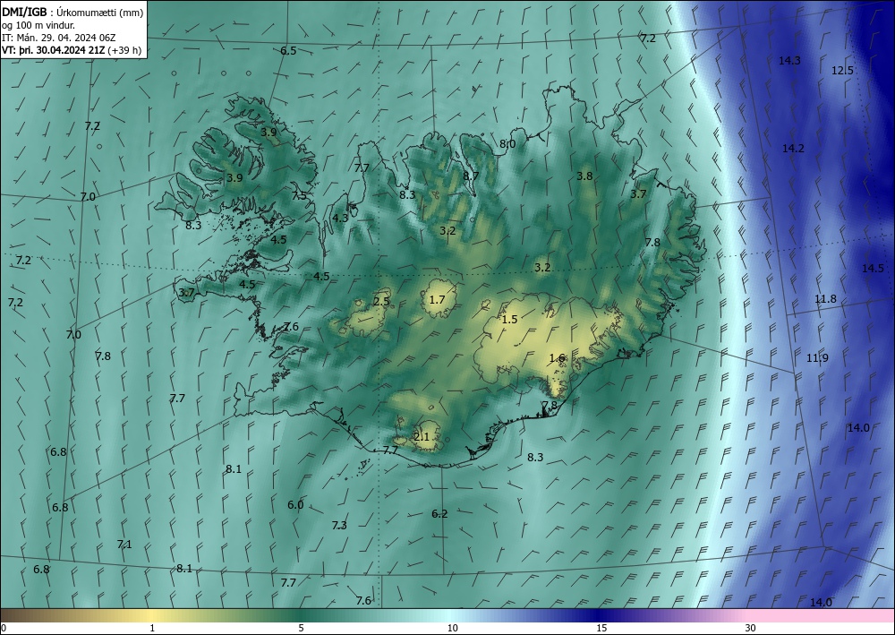Click the 7.3 value label
Screen dimensions: 895x635
[x=339, y=526]
